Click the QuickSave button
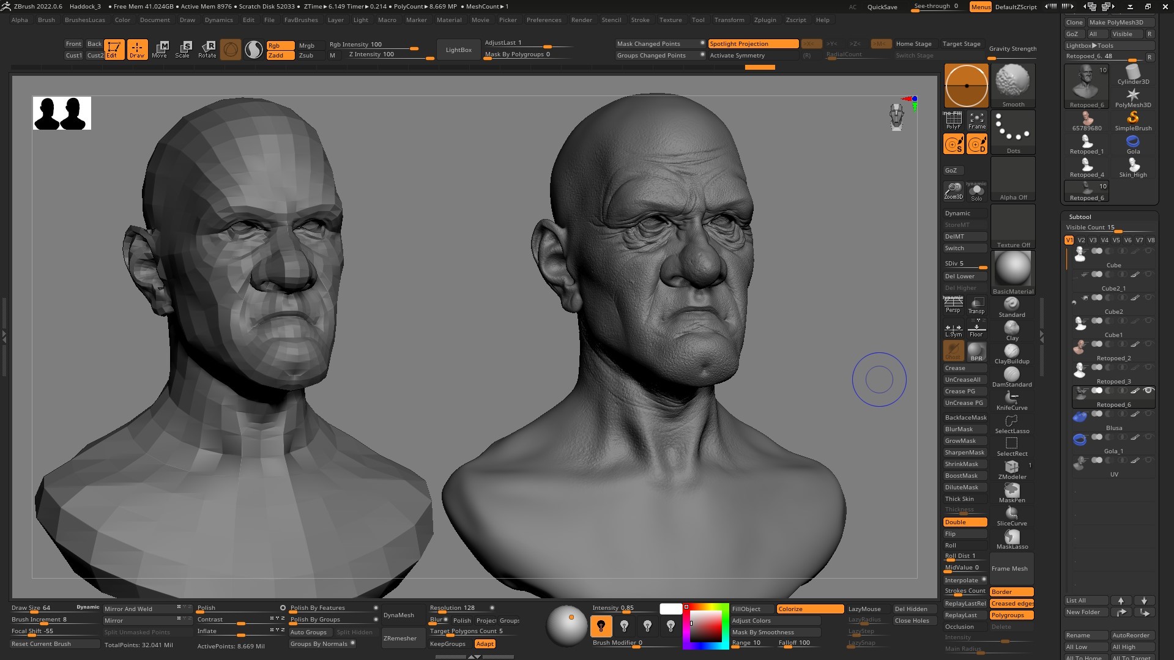 (x=882, y=7)
